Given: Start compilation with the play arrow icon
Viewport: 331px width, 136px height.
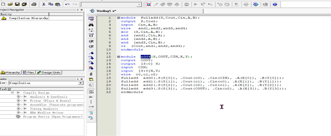Looking at the screenshot, I should 196,4.
